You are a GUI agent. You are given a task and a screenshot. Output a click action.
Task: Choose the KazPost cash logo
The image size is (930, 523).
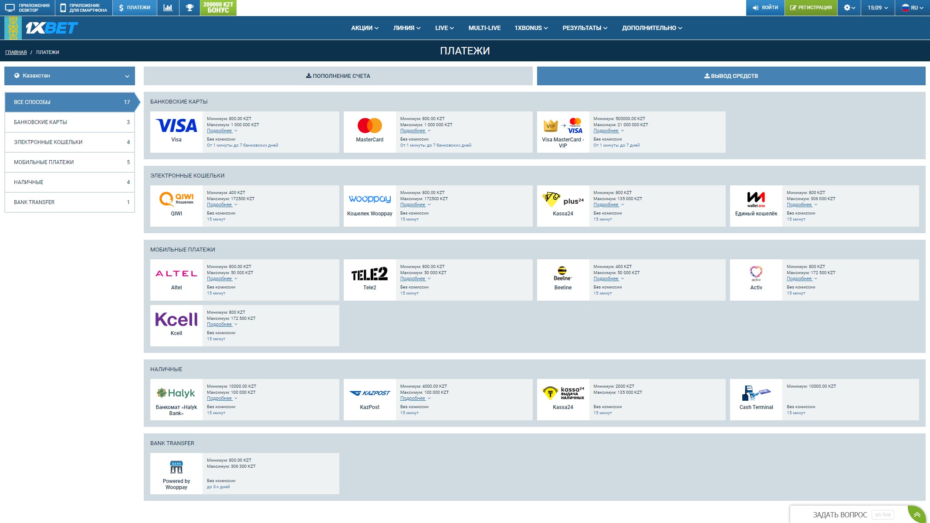click(370, 393)
